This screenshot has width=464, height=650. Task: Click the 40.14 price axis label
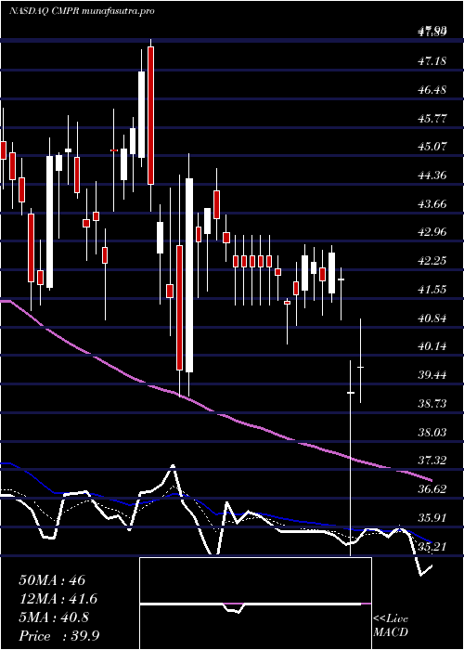pyautogui.click(x=432, y=346)
